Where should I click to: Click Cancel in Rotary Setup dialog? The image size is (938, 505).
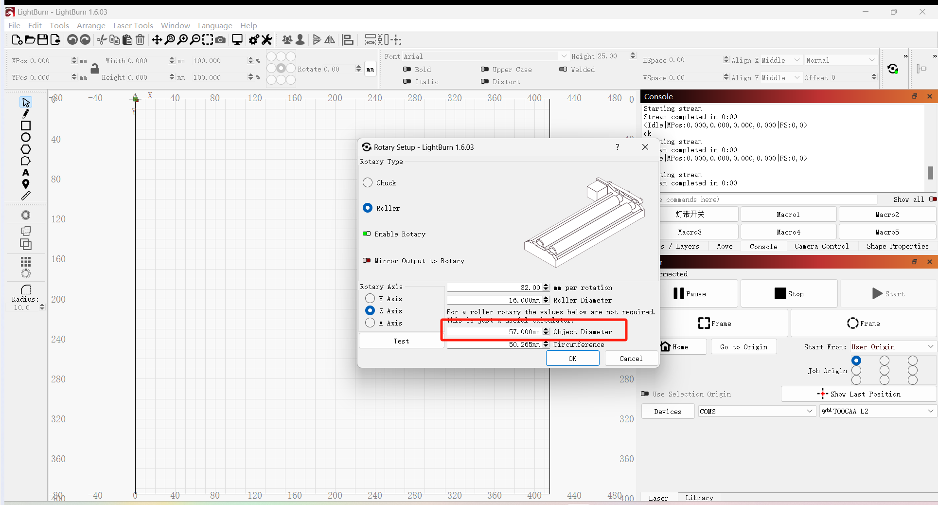pos(631,358)
